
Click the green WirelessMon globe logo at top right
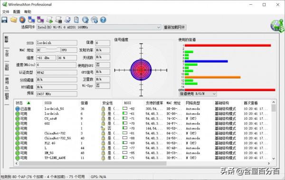coord(277,26)
